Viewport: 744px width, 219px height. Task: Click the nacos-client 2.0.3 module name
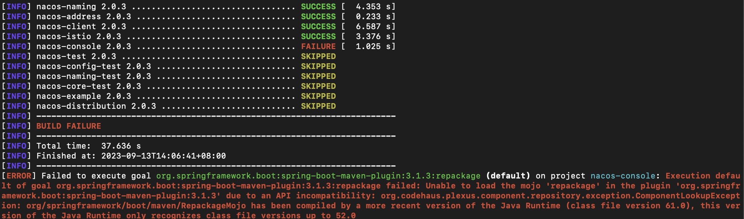click(x=81, y=27)
